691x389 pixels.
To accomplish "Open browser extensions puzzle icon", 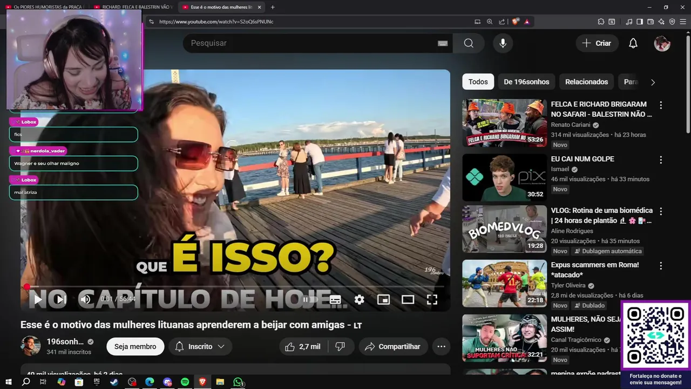I will [601, 22].
